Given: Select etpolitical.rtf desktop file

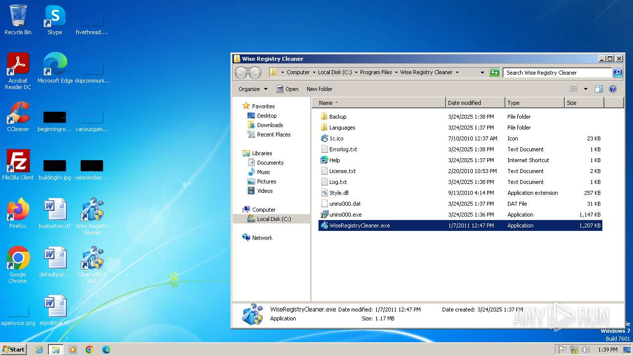Looking at the screenshot, I should tap(55, 311).
